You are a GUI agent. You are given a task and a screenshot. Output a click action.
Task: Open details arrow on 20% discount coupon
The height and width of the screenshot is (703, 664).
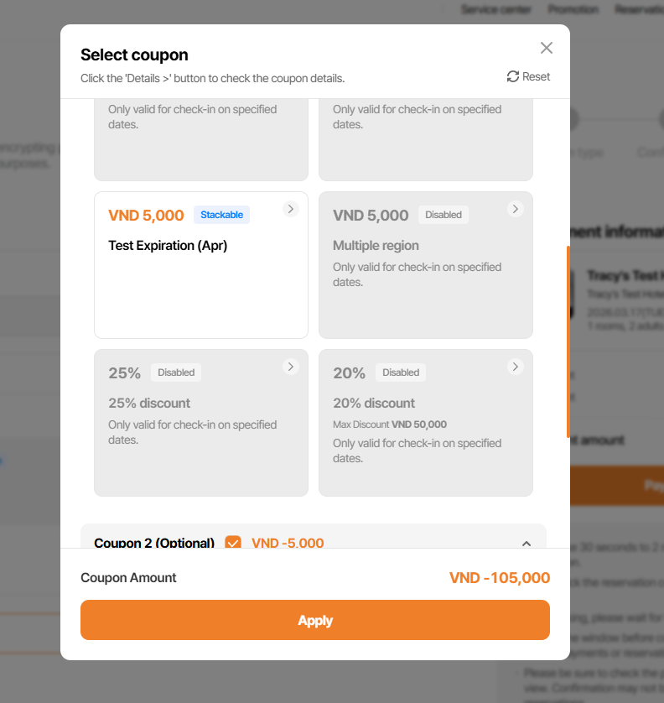(516, 367)
